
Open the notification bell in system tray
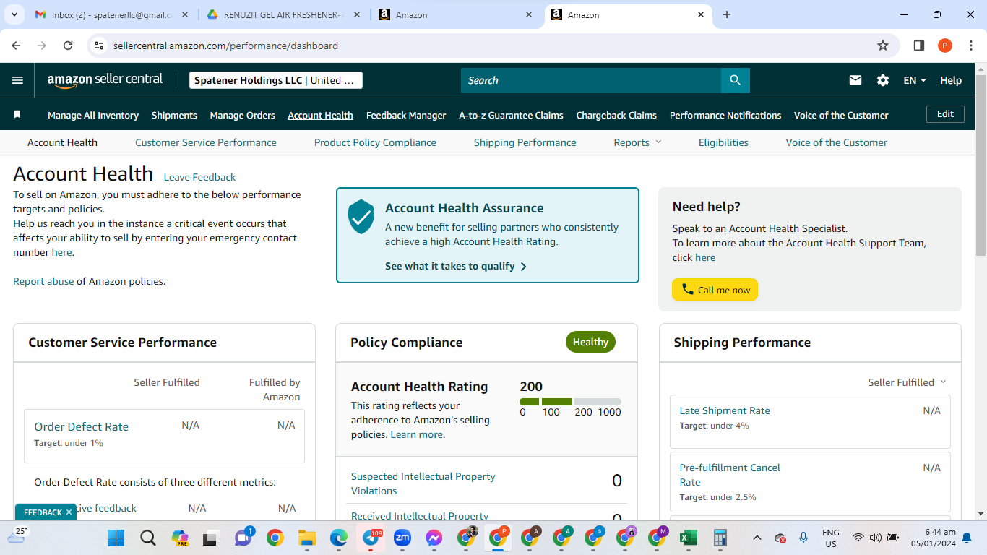(x=967, y=538)
